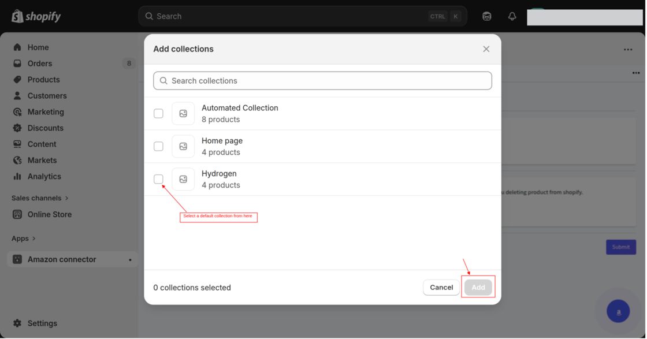Click the Shopify logo
647x339 pixels.
tap(36, 16)
